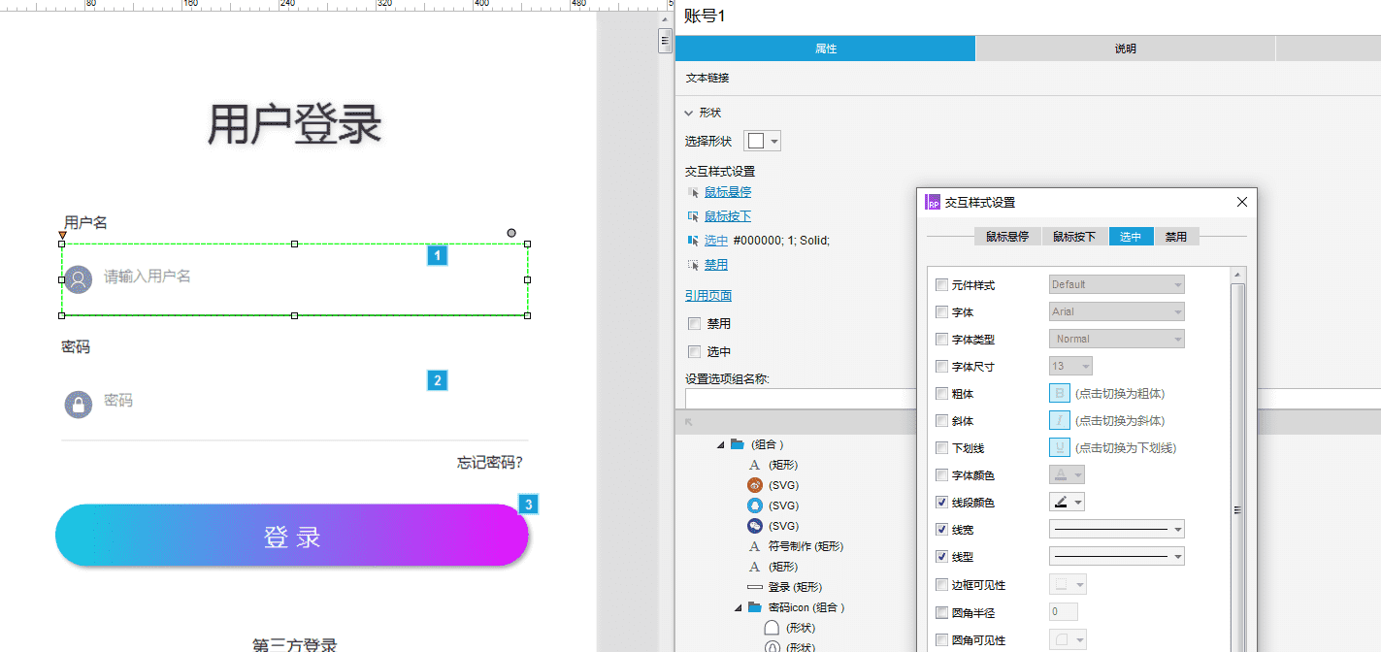Viewport: 1381px width, 652px height.
Task: Open the 线型 line style dropdown
Action: tap(1116, 557)
